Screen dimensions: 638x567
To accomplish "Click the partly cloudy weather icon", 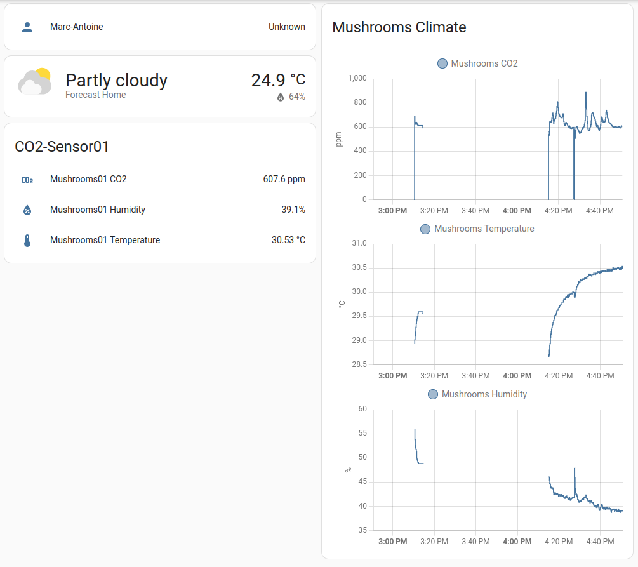I will [34, 81].
